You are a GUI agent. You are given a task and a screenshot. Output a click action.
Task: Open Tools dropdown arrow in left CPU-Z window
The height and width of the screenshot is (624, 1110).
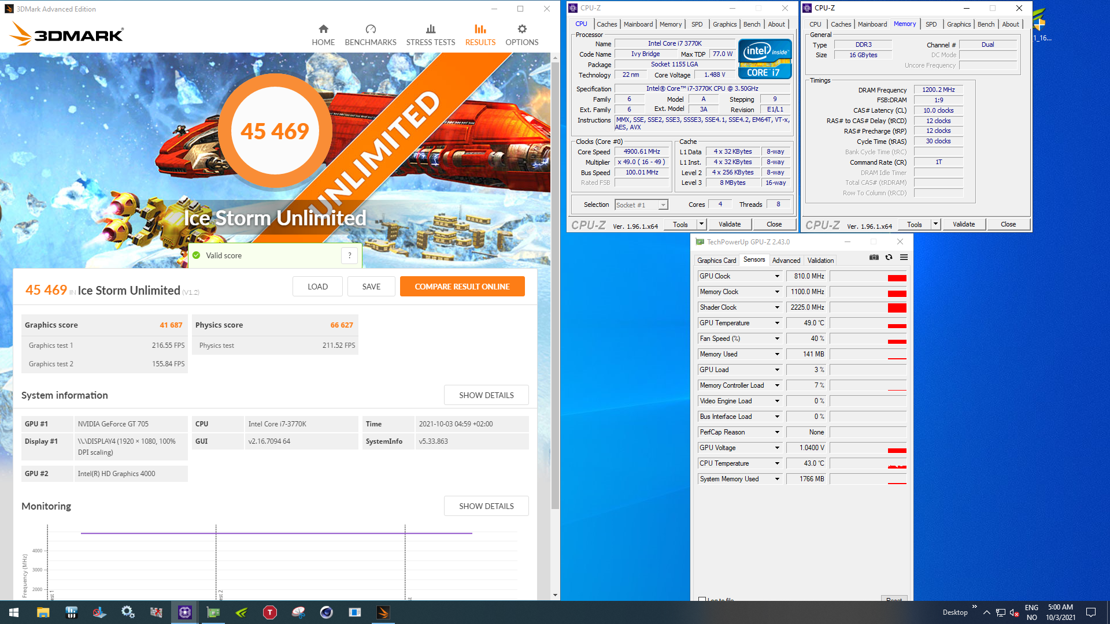point(701,224)
